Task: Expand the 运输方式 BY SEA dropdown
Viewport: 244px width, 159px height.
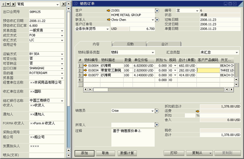Action: click(62, 54)
